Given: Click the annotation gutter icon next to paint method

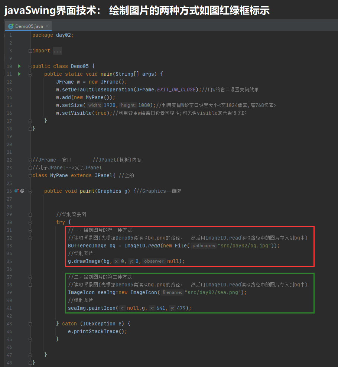Looking at the screenshot, I should tap(22, 191).
